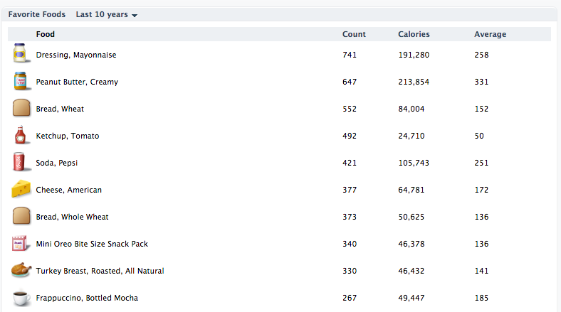
Task: Click calories value 49,447
Action: (x=411, y=298)
